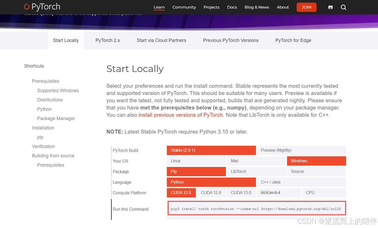This screenshot has width=378, height=228.
Task: Switch to Start Locally tab
Action: click(x=66, y=40)
